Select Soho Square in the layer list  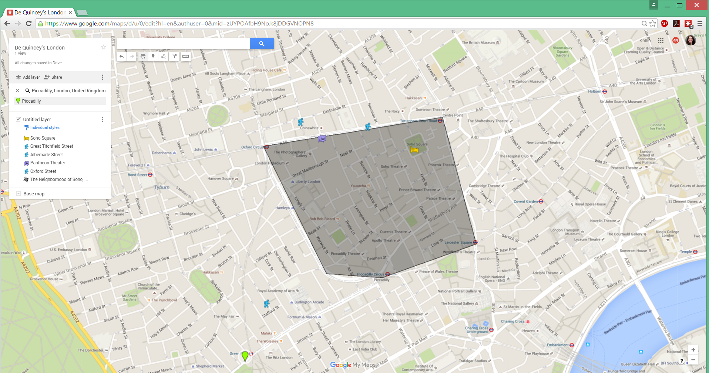tap(43, 138)
